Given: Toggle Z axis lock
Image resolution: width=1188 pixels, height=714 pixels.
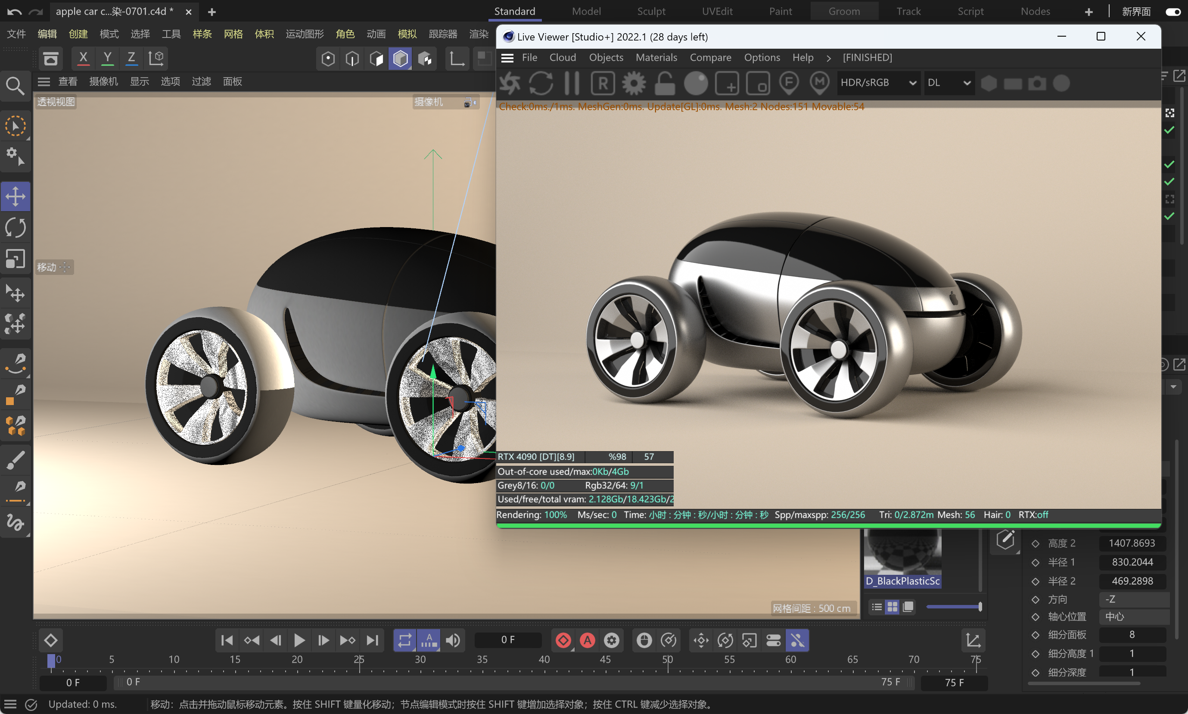Looking at the screenshot, I should (x=131, y=58).
